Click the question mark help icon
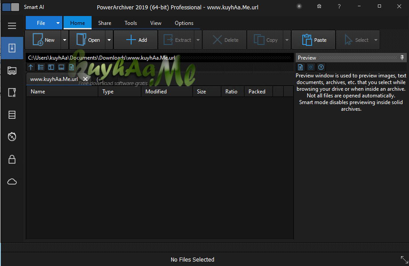409x266 pixels. click(339, 7)
